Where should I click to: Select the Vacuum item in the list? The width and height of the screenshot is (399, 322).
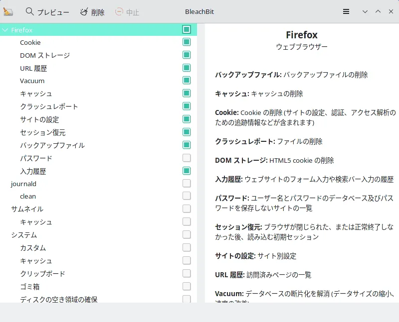tap(32, 81)
